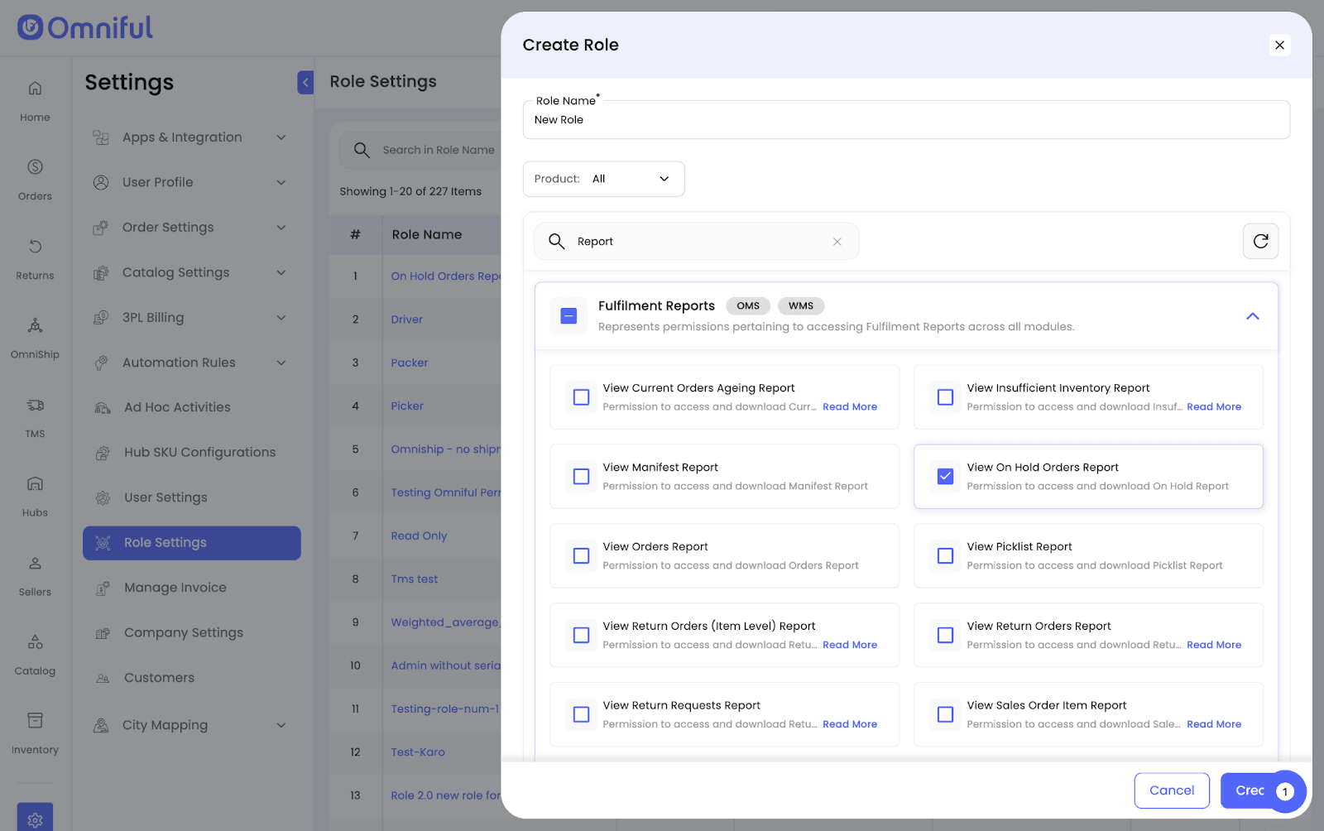Click the Cancel button
Viewport: 1324px width, 831px height.
click(x=1171, y=790)
